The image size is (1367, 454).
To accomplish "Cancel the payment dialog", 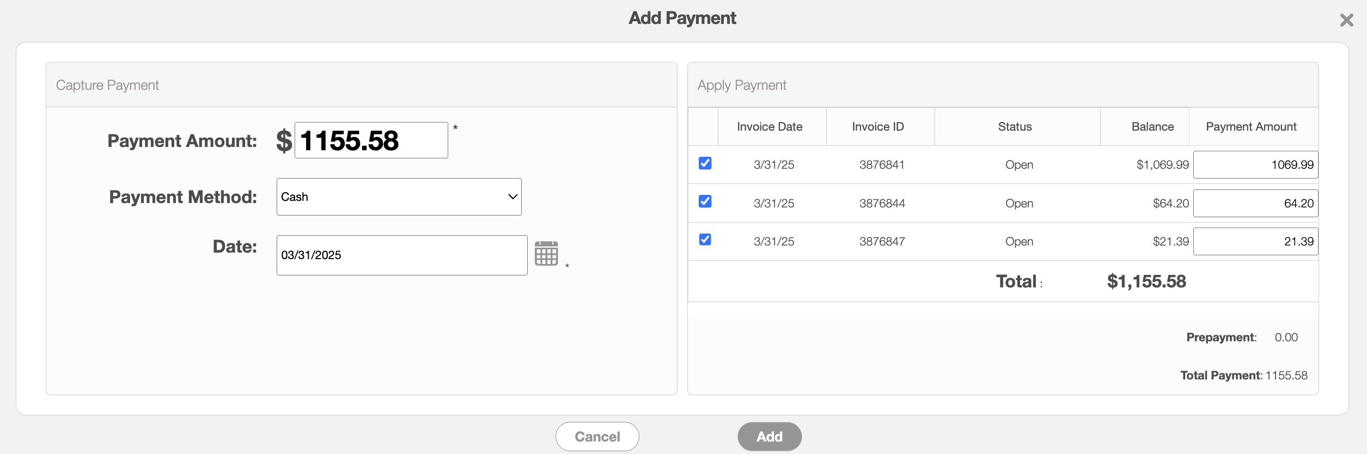I will click(x=597, y=437).
